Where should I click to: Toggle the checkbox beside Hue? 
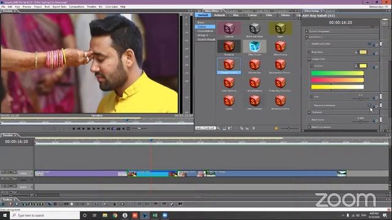311,97
